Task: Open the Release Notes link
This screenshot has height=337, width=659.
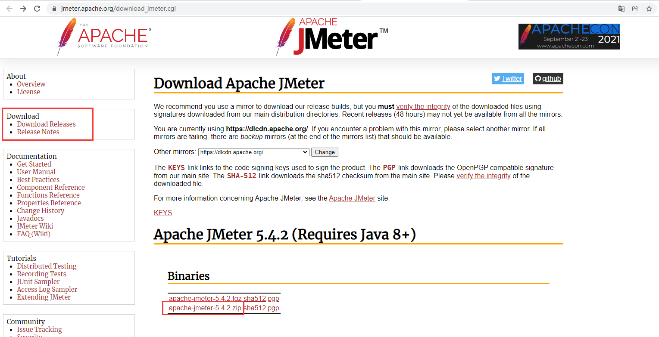Action: (x=38, y=132)
